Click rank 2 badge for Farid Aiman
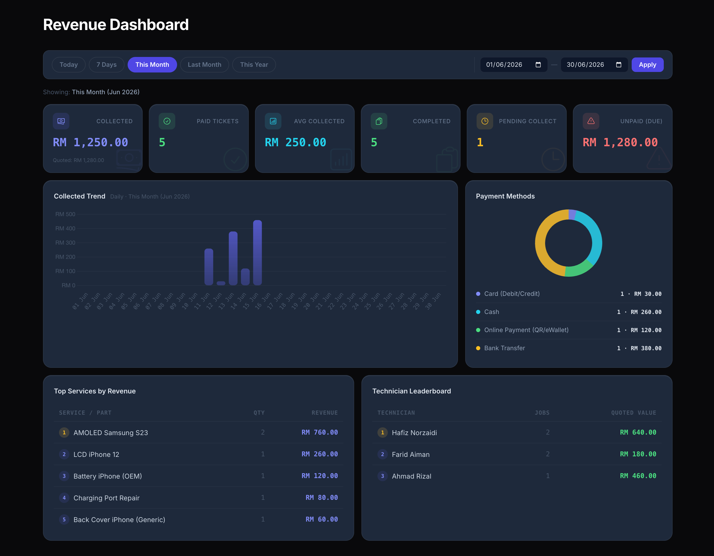Image resolution: width=714 pixels, height=556 pixels. pyautogui.click(x=383, y=454)
